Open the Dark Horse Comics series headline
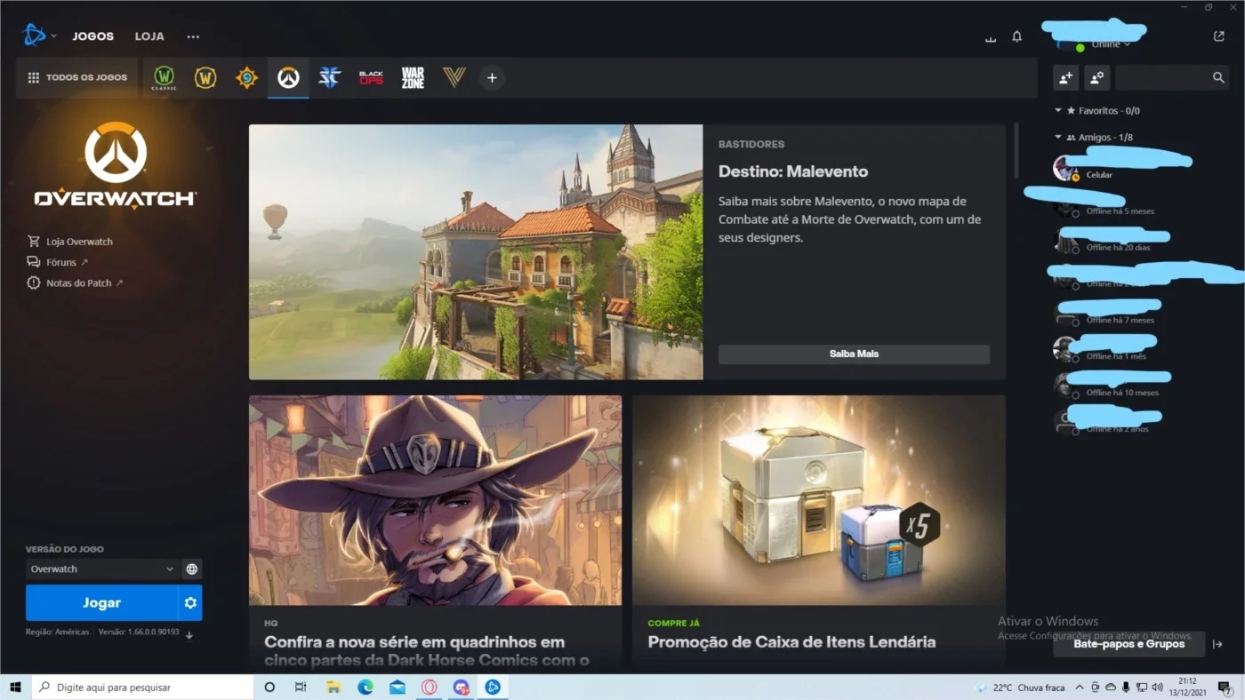Image resolution: width=1245 pixels, height=700 pixels. tap(427, 650)
